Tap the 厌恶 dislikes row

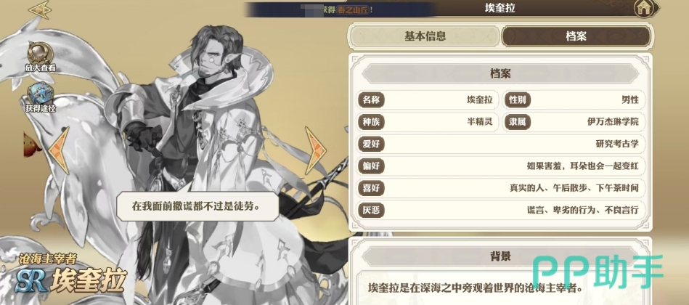[x=501, y=210]
